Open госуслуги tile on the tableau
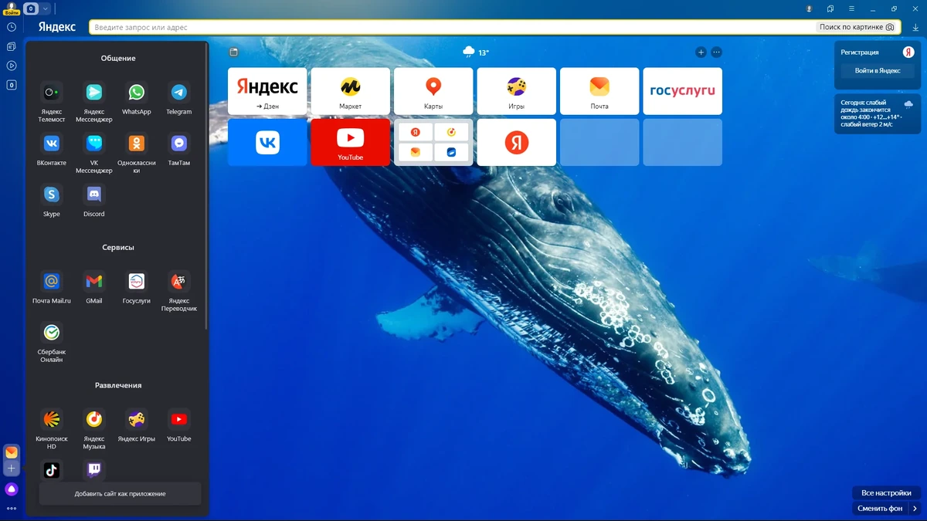This screenshot has width=927, height=521. (682, 91)
